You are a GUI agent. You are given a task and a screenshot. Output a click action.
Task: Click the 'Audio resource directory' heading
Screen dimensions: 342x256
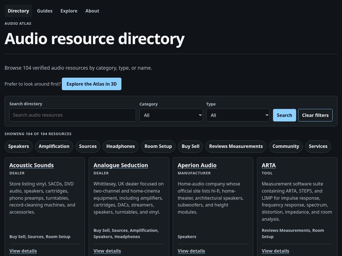click(95, 38)
